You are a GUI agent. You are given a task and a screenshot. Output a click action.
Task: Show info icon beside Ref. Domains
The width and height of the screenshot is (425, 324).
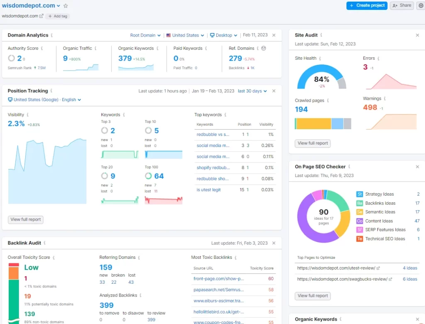tap(257, 48)
